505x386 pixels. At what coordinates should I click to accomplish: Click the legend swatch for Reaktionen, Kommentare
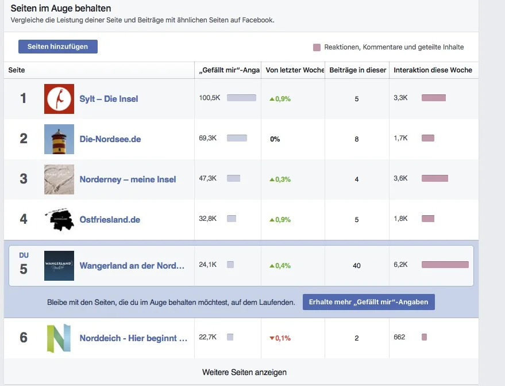[x=317, y=47]
